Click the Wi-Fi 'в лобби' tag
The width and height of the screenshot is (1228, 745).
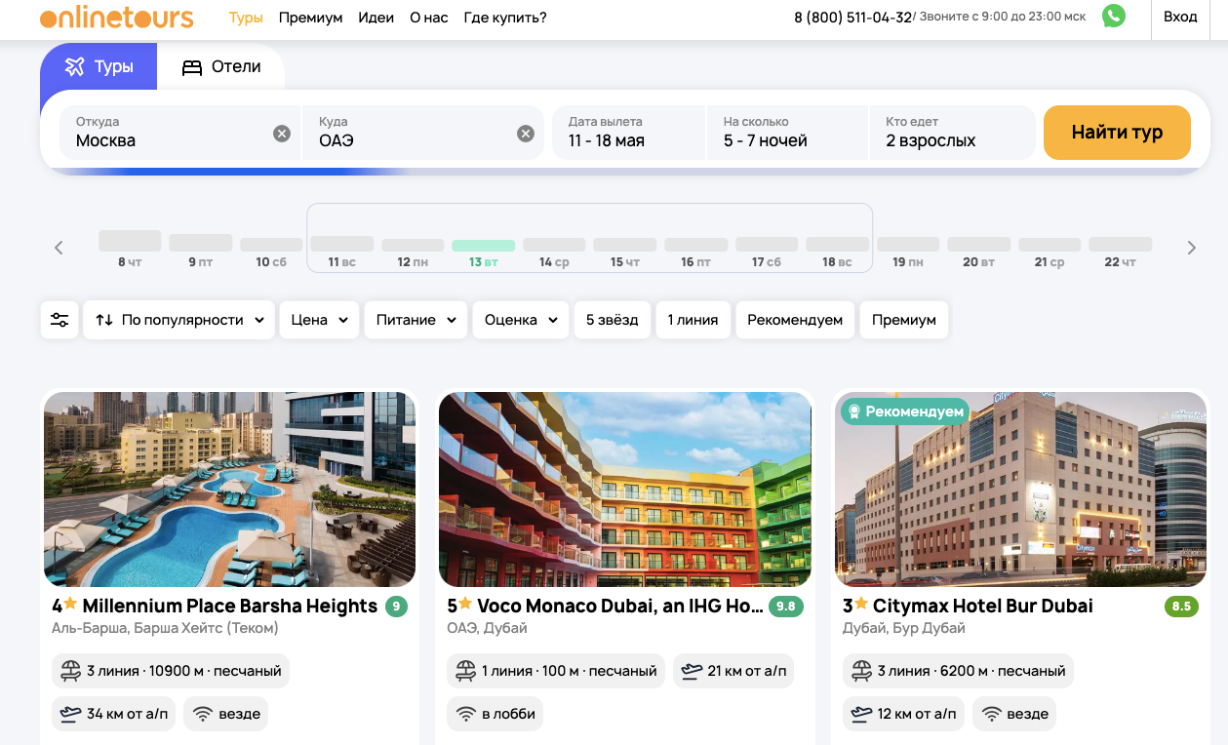[495, 714]
